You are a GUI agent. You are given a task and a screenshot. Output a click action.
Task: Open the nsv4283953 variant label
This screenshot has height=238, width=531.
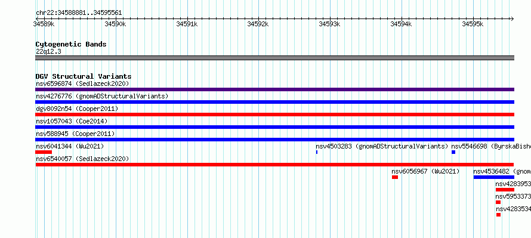[x=513, y=184]
